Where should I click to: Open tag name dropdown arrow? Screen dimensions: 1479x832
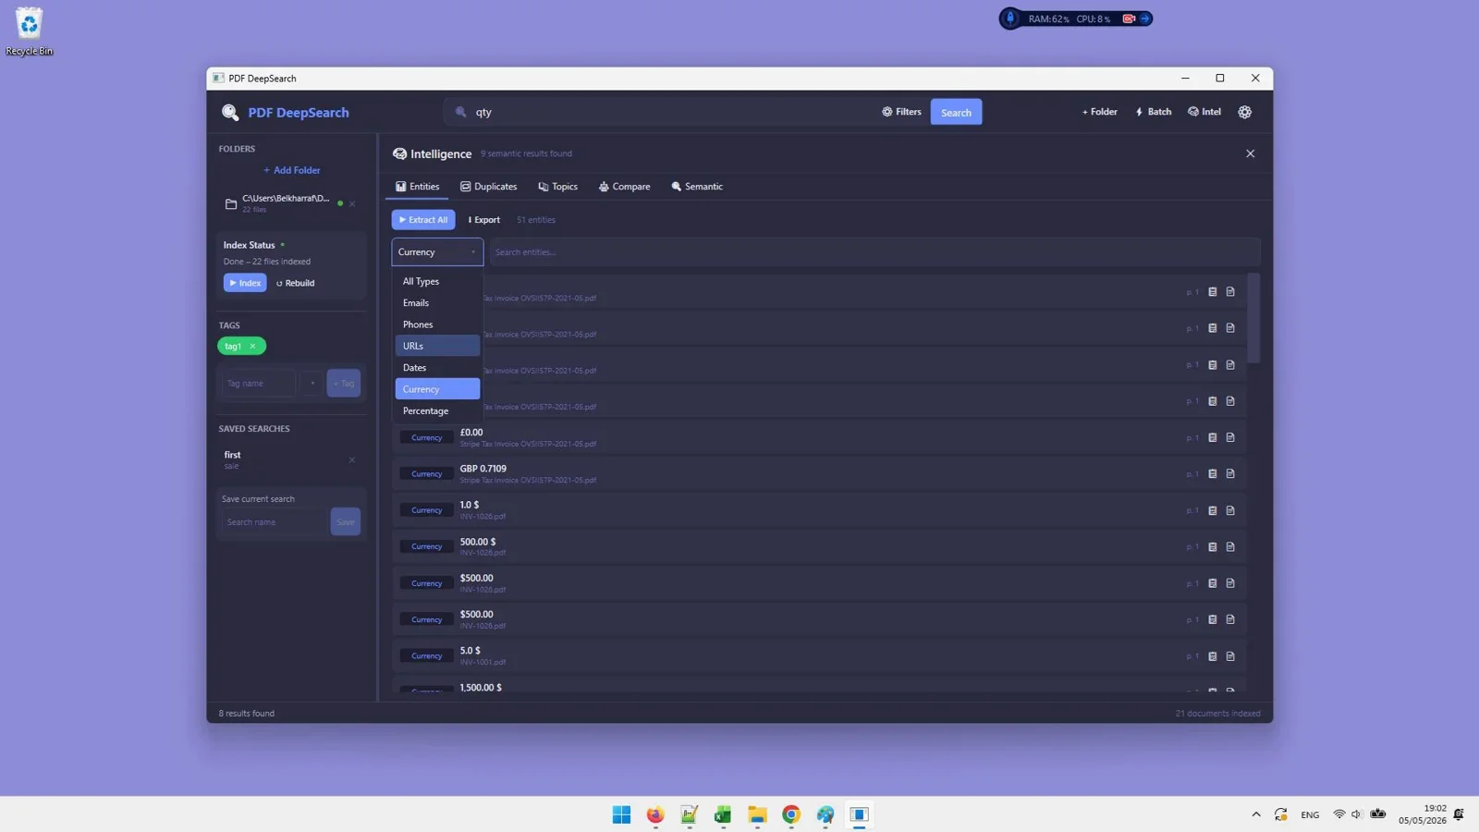point(312,383)
